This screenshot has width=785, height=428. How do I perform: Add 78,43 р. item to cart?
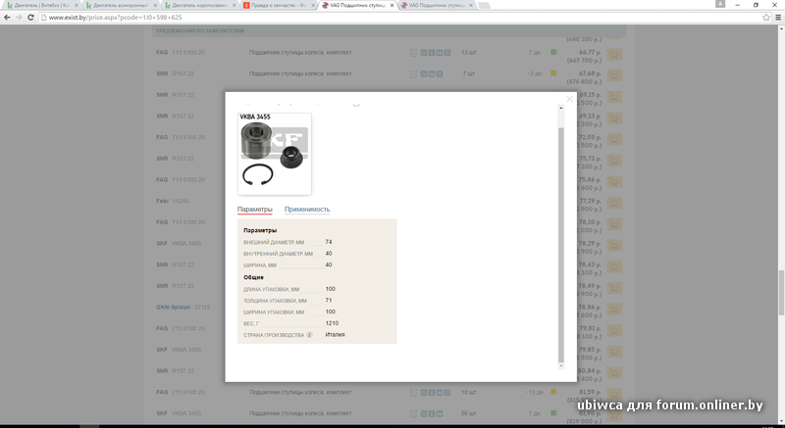click(614, 266)
